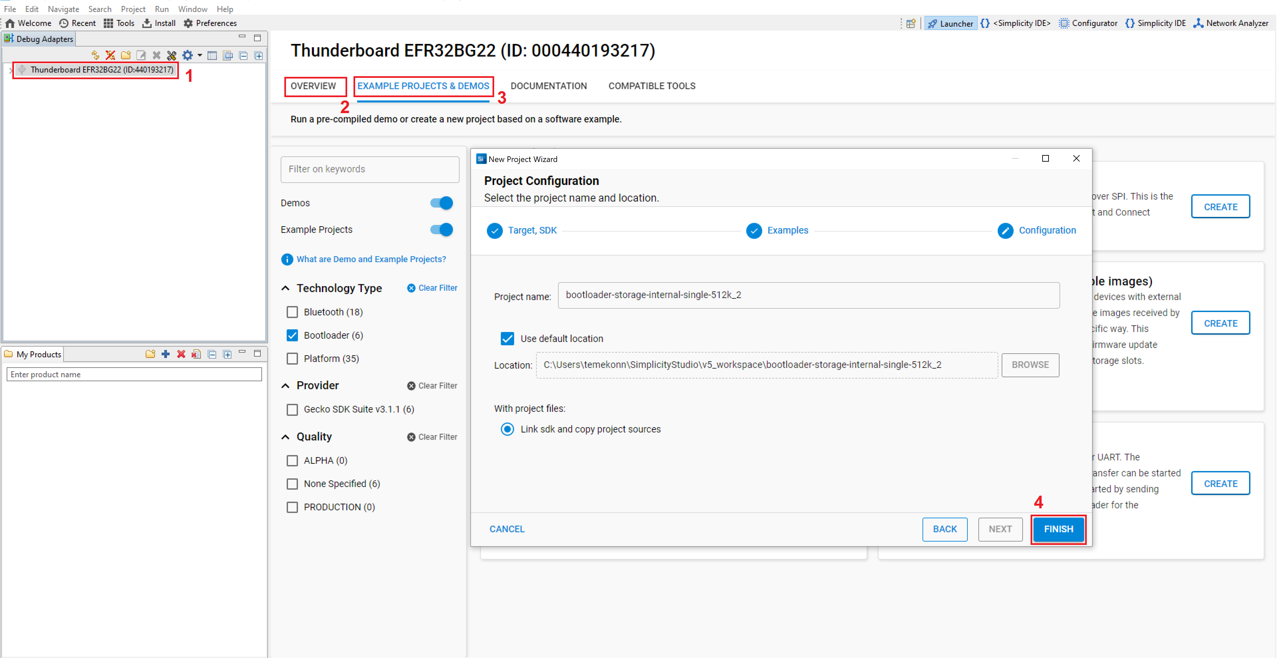Add a product in My Products panel
This screenshot has height=658, width=1277.
(165, 354)
